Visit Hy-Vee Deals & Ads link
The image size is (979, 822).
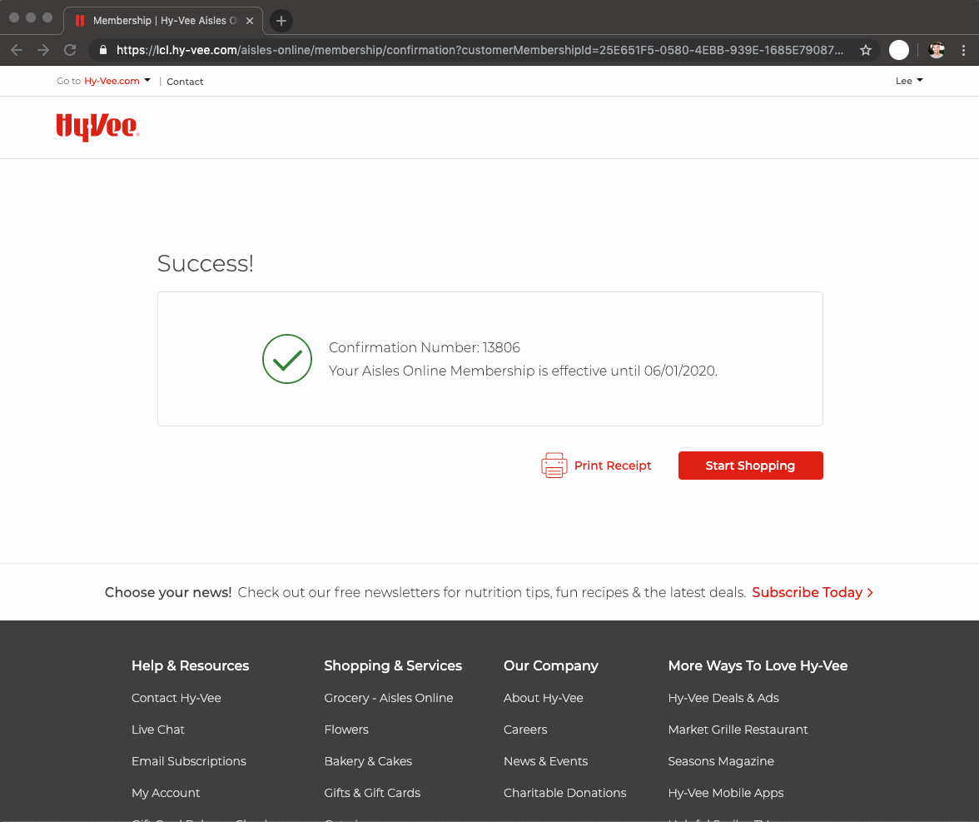(x=723, y=698)
